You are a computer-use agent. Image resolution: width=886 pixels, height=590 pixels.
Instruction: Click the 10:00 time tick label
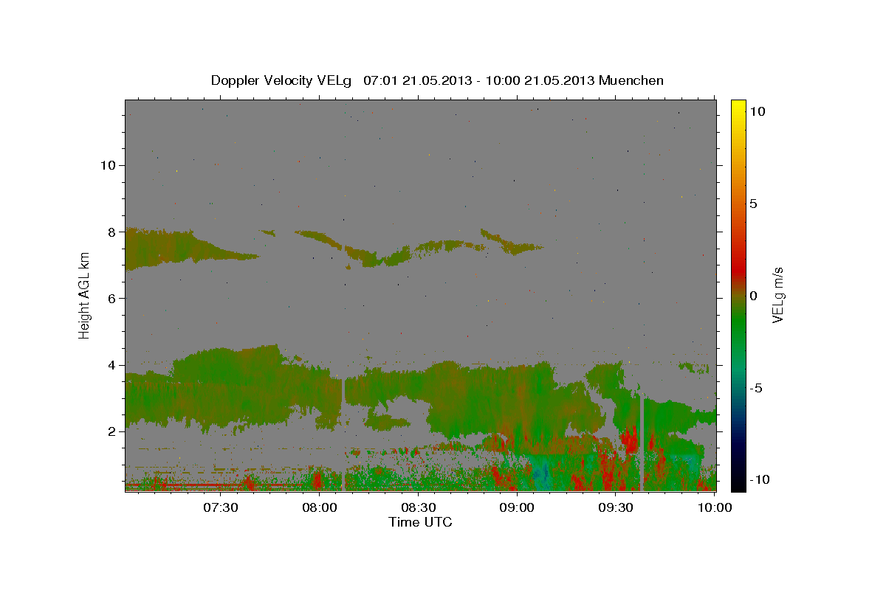click(x=714, y=507)
